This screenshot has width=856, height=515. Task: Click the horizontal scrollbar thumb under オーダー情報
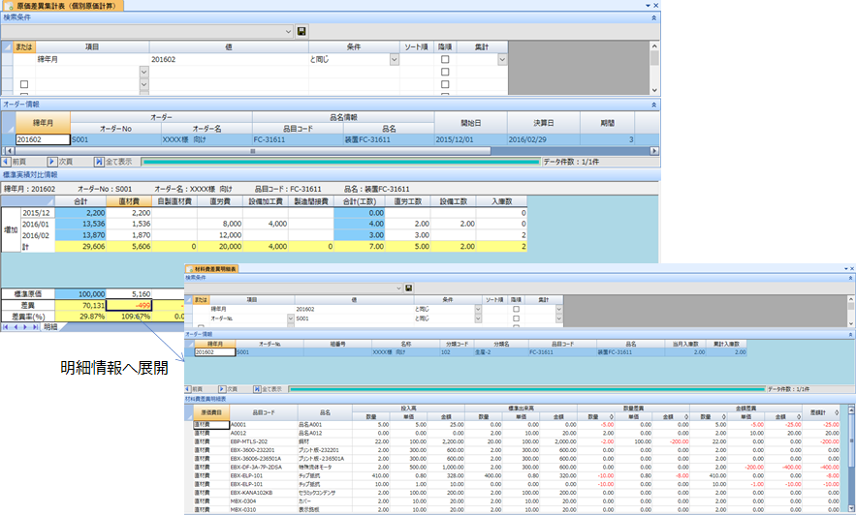pos(253,150)
